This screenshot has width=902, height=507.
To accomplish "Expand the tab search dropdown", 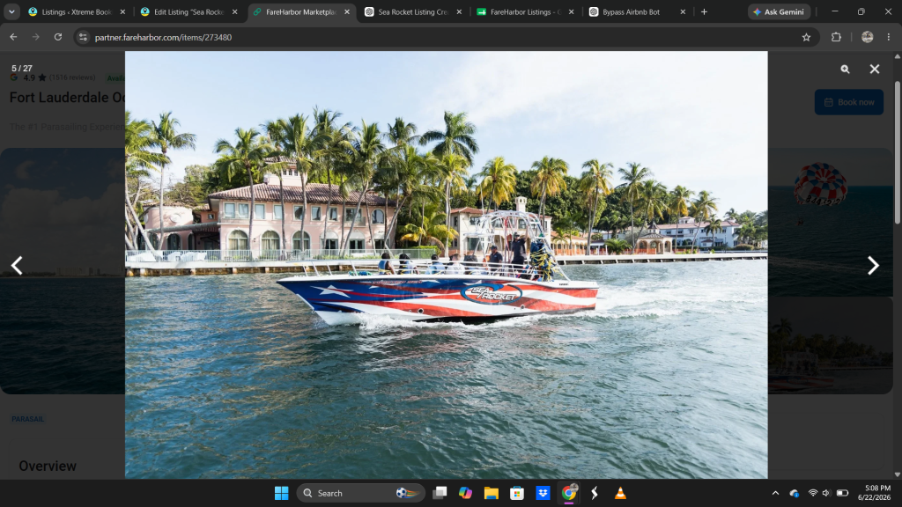I will 11,11.
